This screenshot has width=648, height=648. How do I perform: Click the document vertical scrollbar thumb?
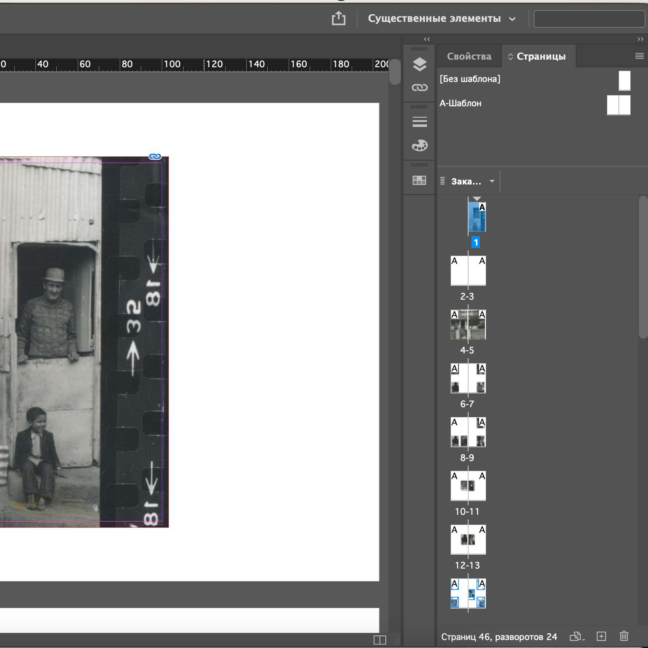(x=395, y=72)
